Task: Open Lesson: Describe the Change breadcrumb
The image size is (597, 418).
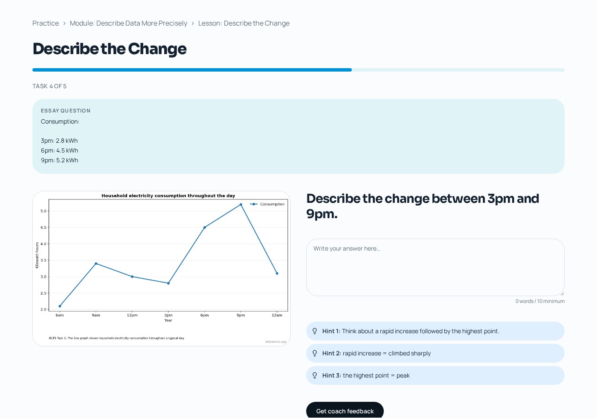Action: point(244,23)
